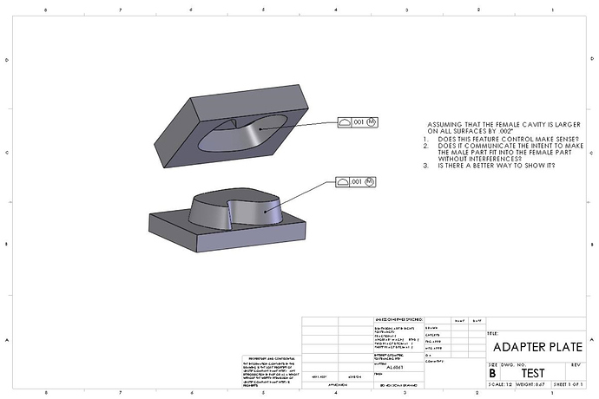Click the 'CHECKED' row label in the approval table
599x399 pixels.
pyautogui.click(x=432, y=335)
